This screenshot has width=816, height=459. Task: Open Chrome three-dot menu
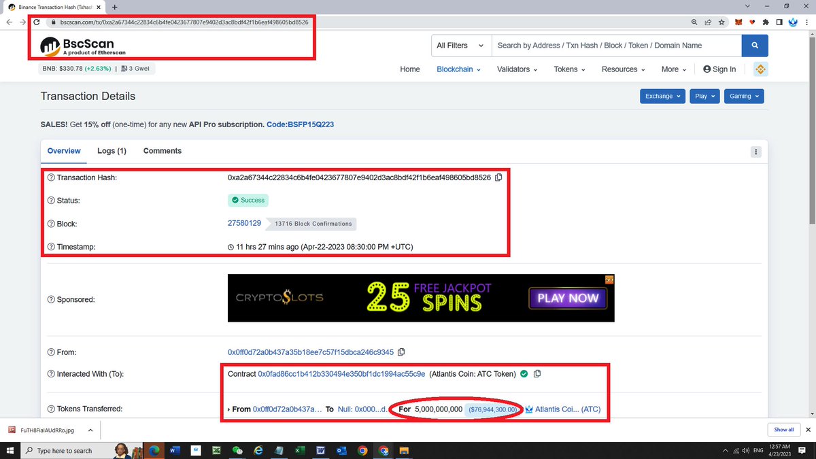807,22
